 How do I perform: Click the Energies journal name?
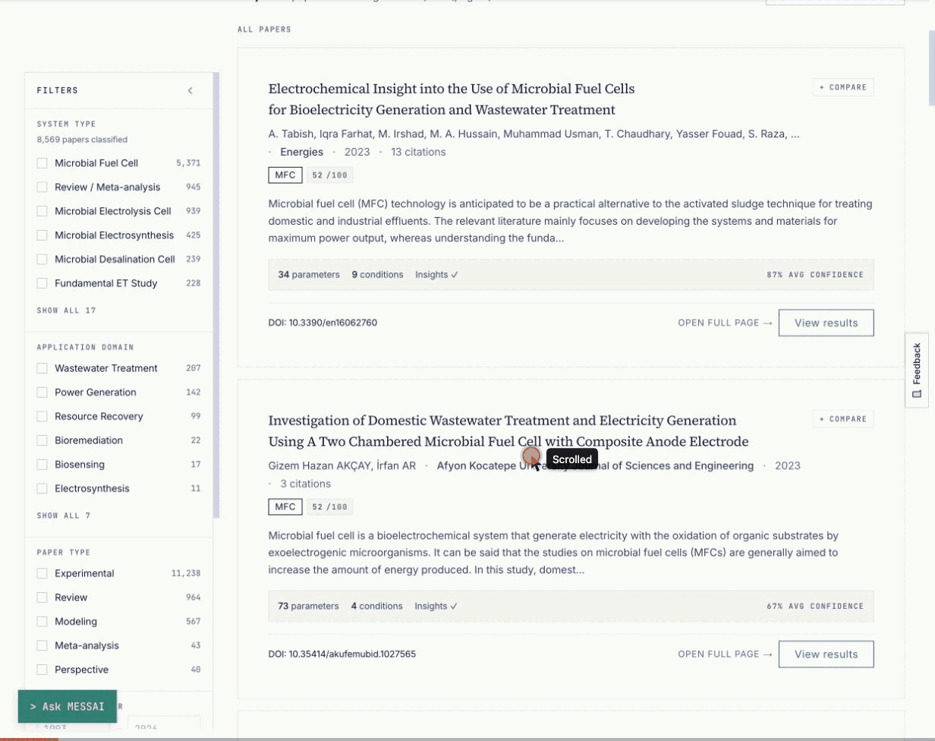302,152
